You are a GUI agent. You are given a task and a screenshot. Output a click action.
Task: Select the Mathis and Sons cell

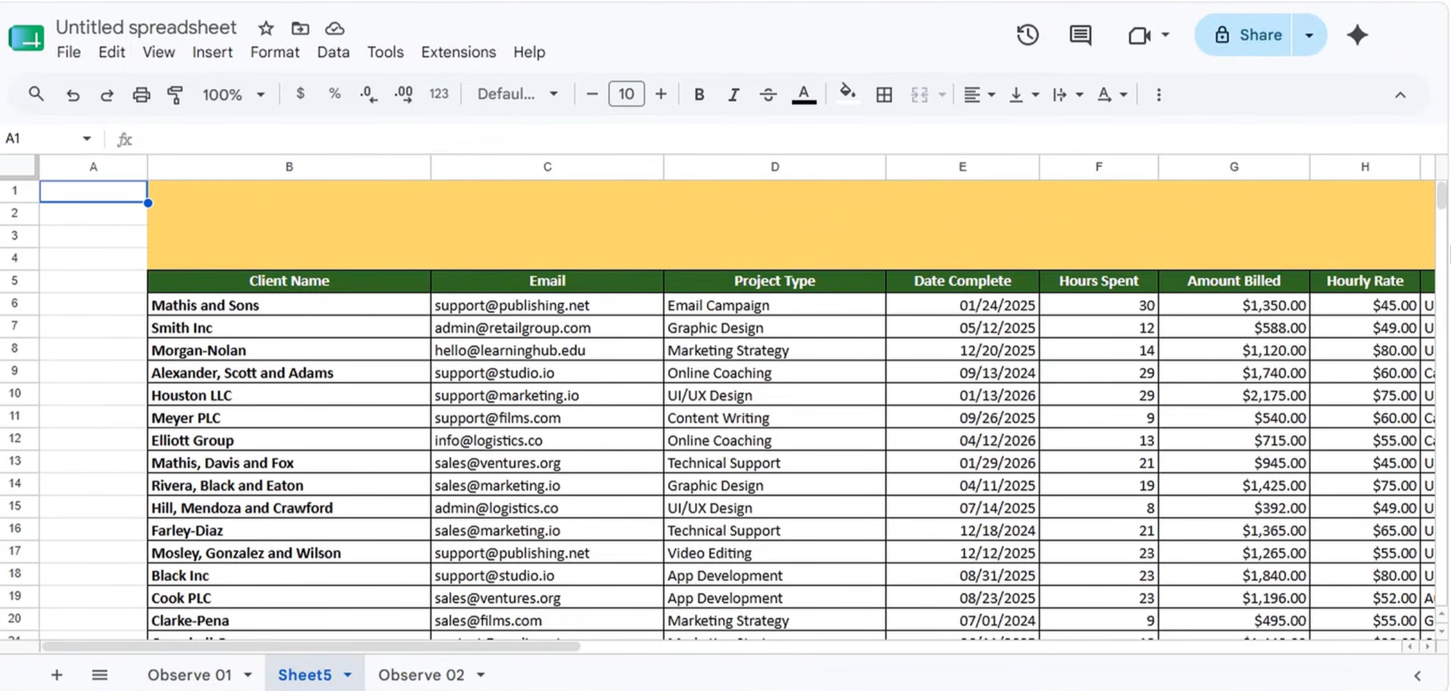(x=289, y=305)
